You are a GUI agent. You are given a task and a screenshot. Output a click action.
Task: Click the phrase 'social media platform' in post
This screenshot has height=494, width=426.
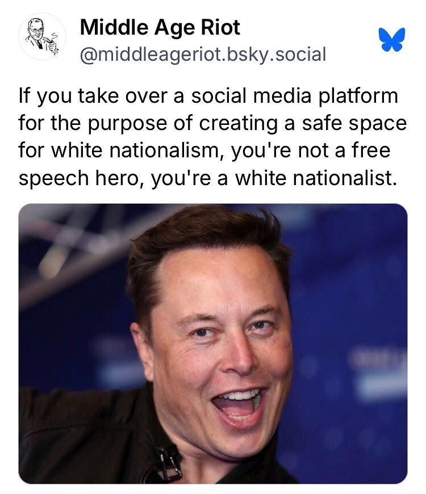295,96
